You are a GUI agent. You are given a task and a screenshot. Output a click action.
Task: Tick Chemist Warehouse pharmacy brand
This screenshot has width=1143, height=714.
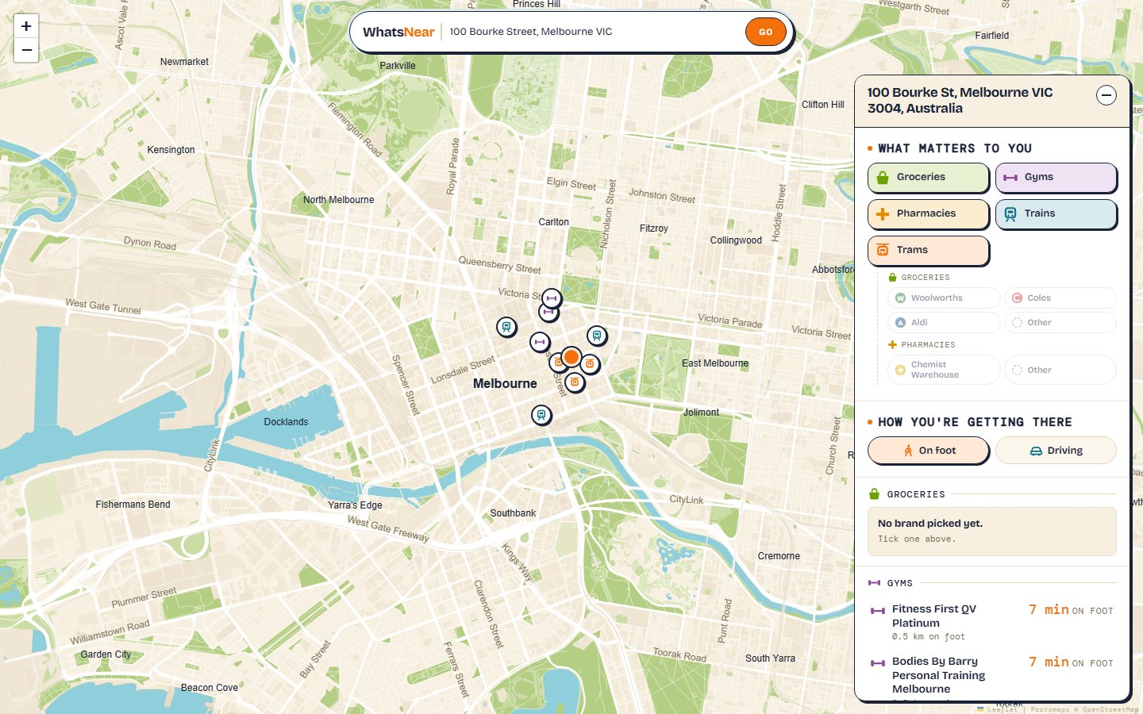tap(944, 370)
